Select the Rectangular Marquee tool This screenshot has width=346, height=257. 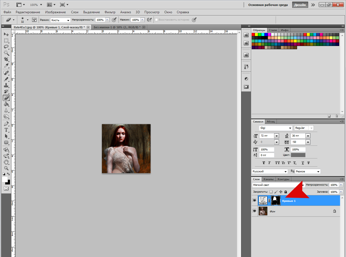[6, 41]
